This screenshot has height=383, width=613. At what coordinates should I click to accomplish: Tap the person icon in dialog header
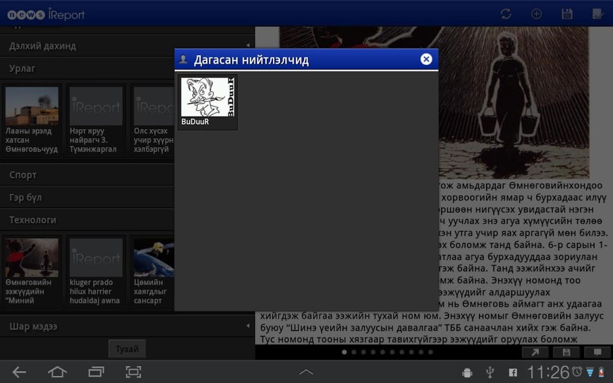click(183, 59)
